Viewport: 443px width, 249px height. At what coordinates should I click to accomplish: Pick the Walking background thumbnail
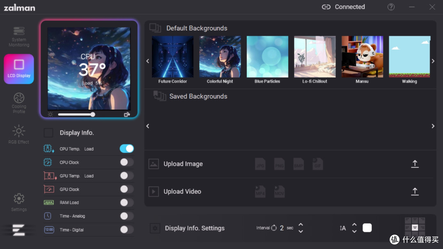pos(410,57)
